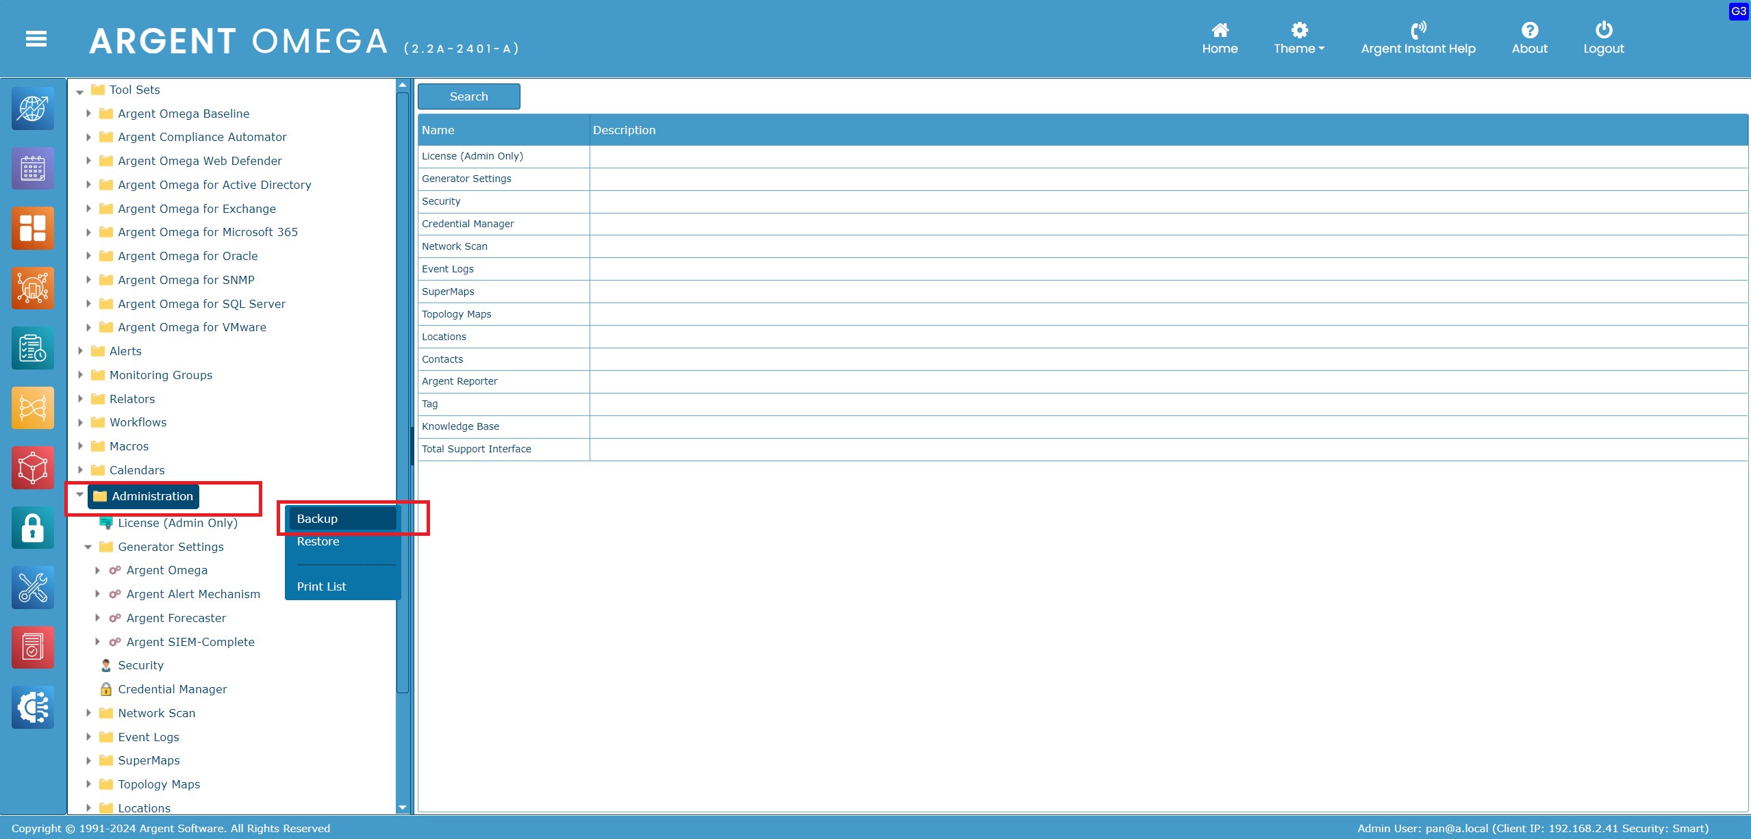Select Restore in context menu
Screen dimensions: 1751x839
tap(318, 541)
